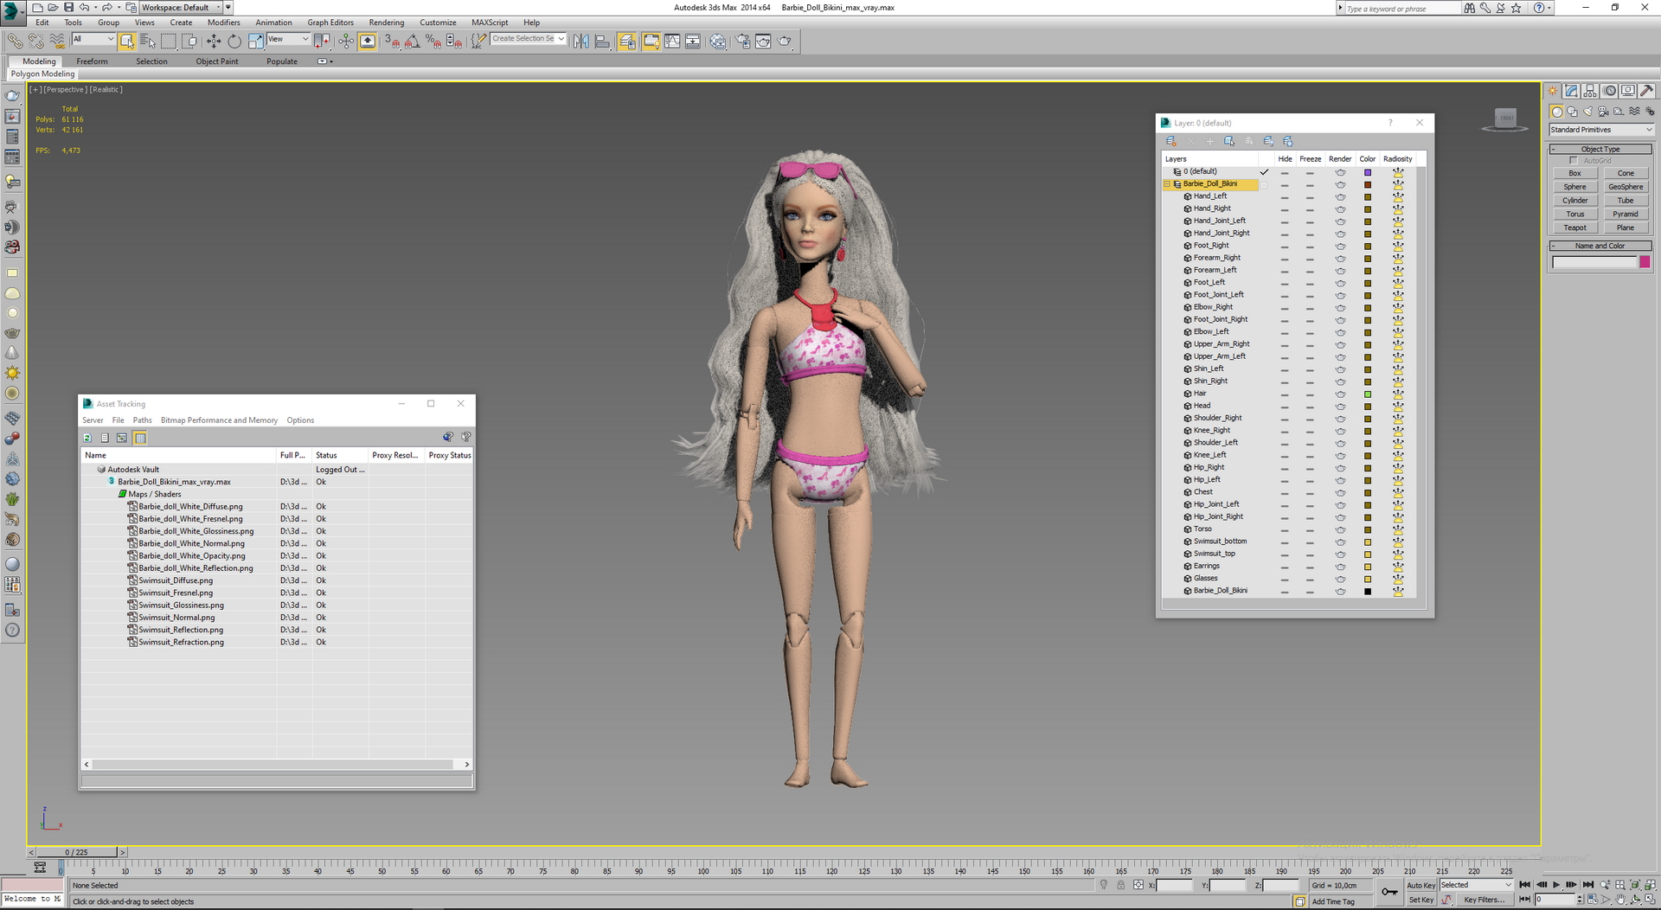Toggle the selection lock padlock icon
Screen dimensions: 1661x910
point(1120,885)
